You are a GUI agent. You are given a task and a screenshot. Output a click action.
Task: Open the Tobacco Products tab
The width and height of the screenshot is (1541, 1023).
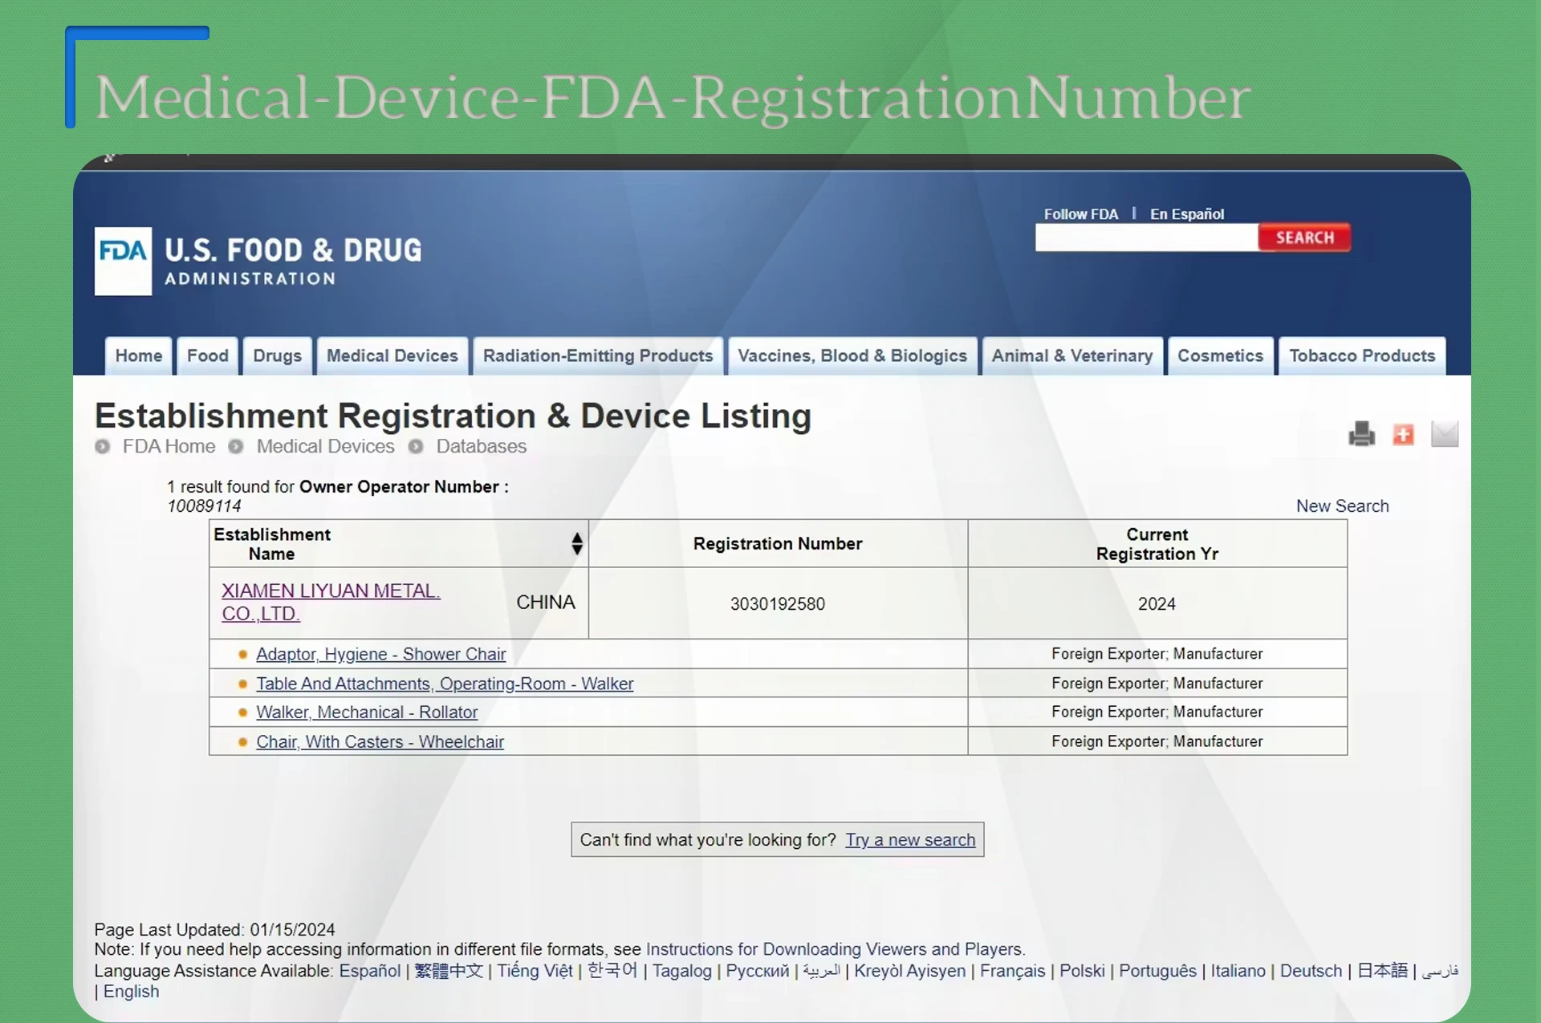(x=1361, y=355)
